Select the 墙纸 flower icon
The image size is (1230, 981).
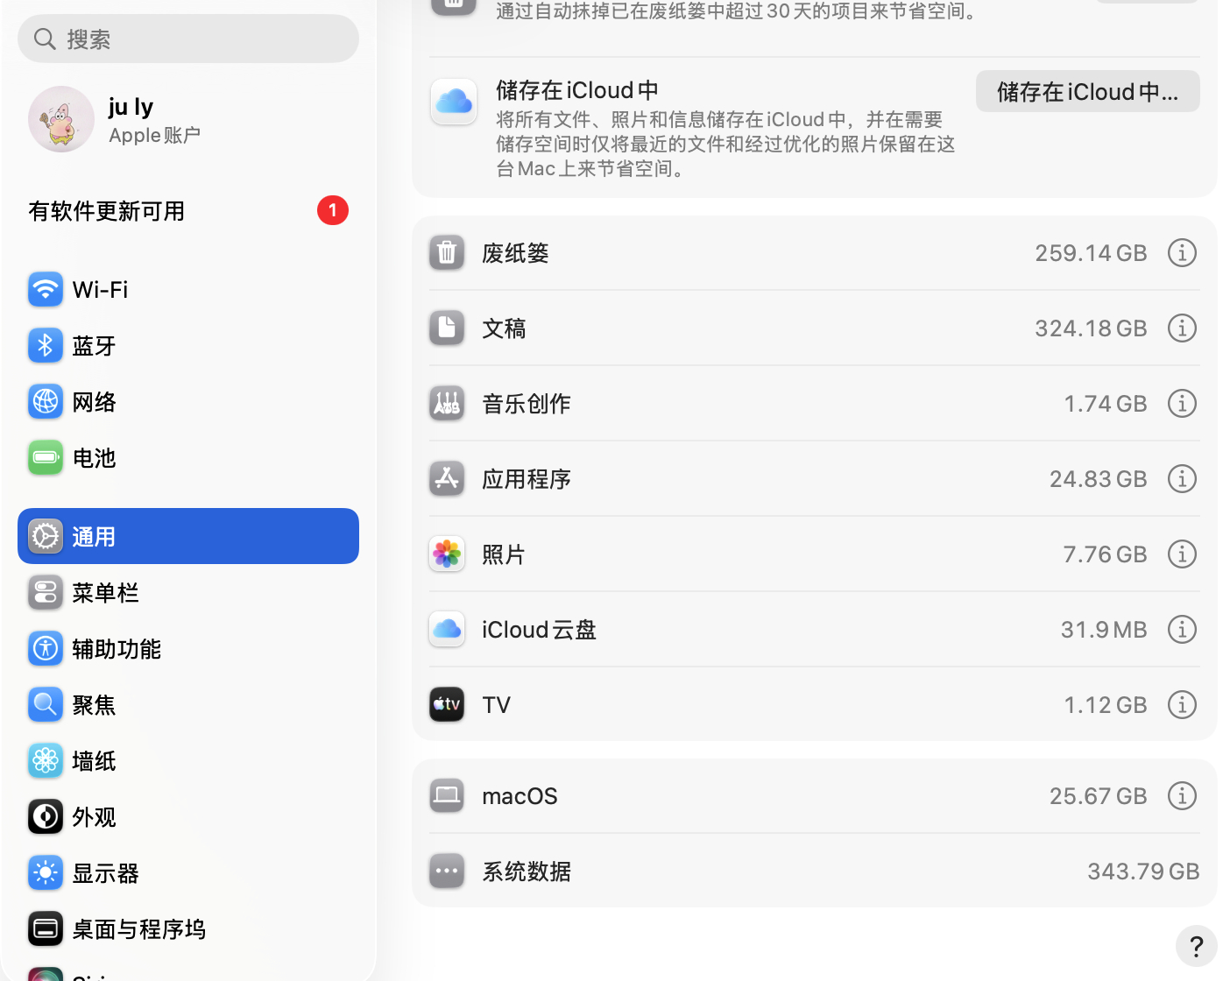tap(46, 760)
